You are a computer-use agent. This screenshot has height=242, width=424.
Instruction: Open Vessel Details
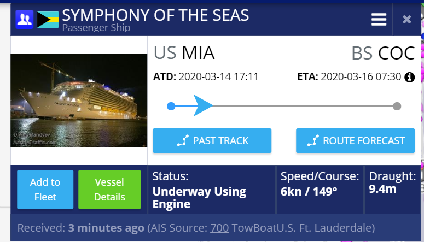click(109, 190)
